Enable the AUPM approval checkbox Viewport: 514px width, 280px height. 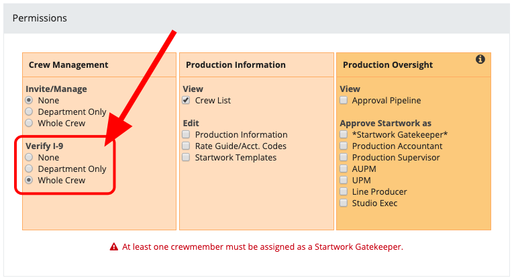click(344, 169)
